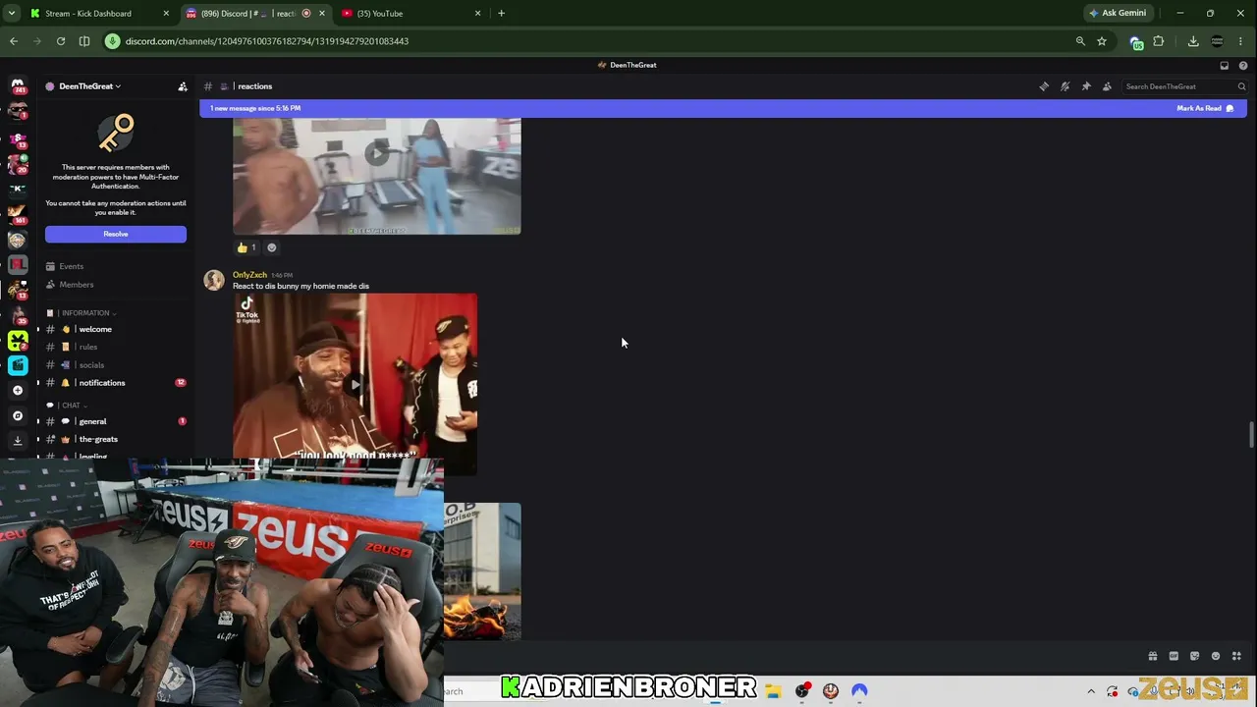
Task: Open the site information icon in address bar
Action: point(113,41)
